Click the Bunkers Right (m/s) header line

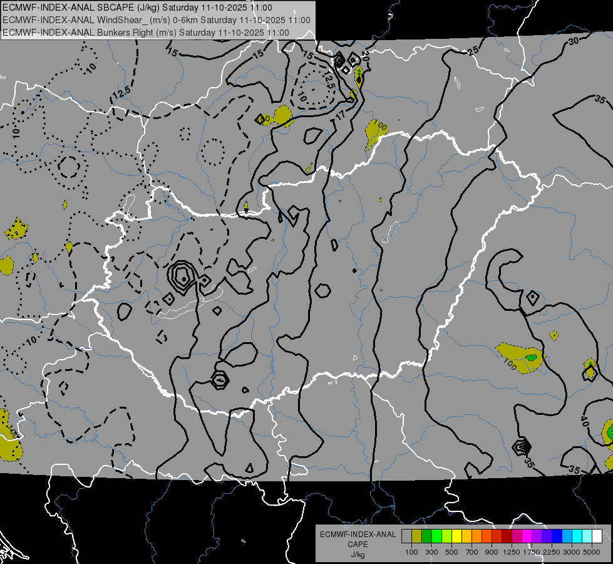[x=146, y=33]
